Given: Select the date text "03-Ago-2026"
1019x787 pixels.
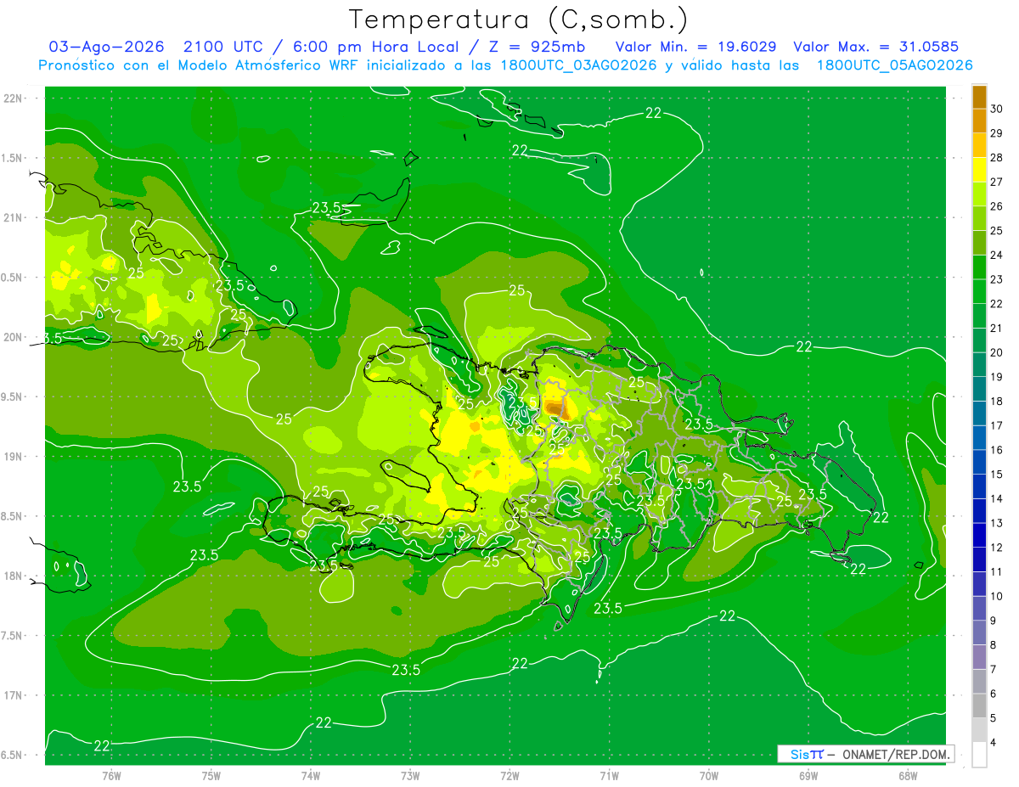Looking at the screenshot, I should point(104,46).
